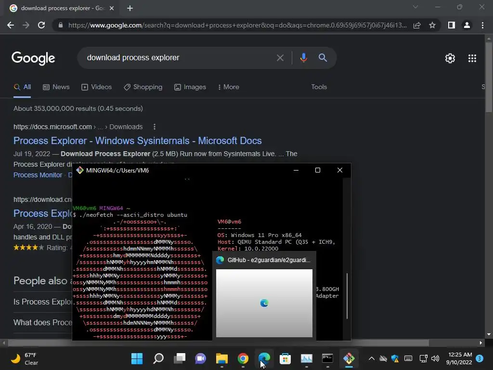493x370 pixels.
Task: Open the notifications badge showing 3
Action: [x=480, y=358]
